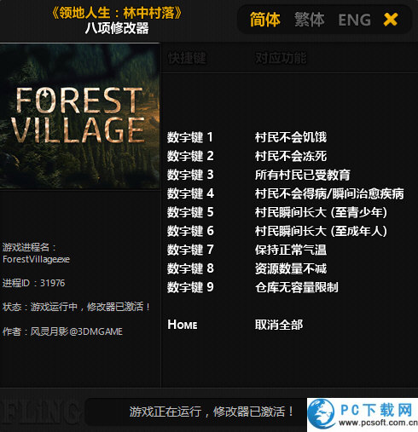Click the Home hotkey label
The height and width of the screenshot is (432, 418).
pyautogui.click(x=183, y=325)
